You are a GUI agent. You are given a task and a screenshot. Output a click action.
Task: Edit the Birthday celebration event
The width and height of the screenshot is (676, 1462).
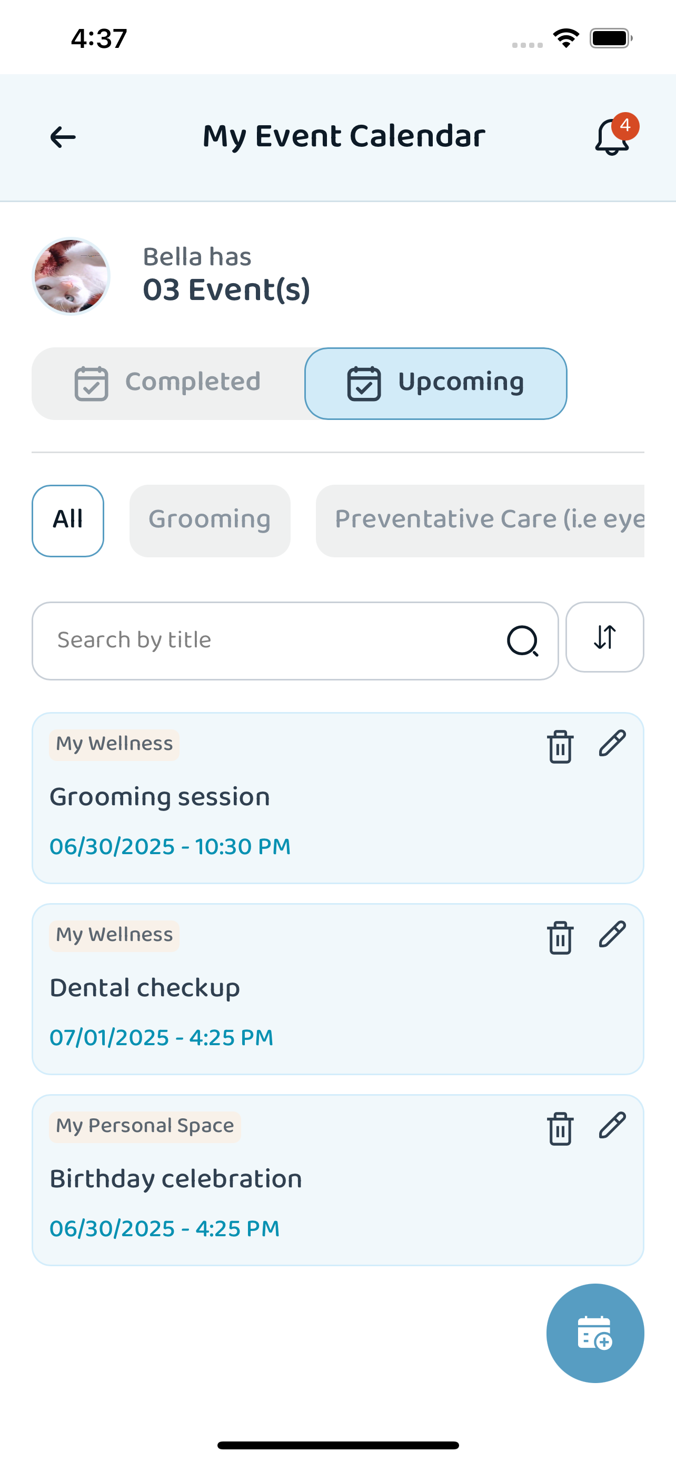click(612, 1125)
